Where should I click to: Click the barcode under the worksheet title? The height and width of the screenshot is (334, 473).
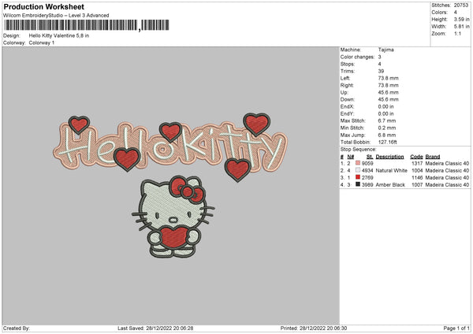click(x=87, y=25)
